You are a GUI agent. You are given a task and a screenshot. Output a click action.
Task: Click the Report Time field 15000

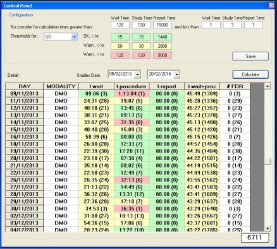click(x=163, y=25)
